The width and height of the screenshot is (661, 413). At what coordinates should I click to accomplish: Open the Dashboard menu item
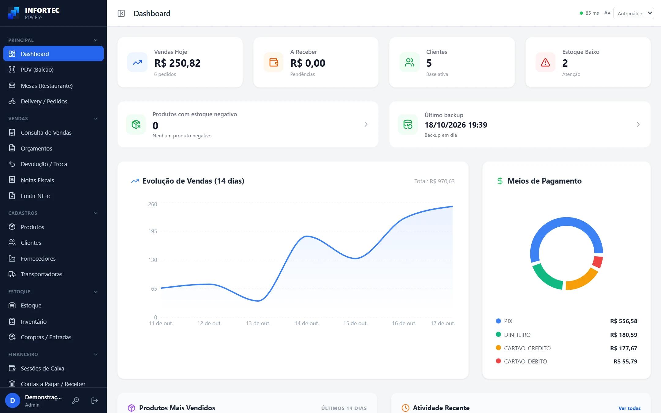coord(53,54)
